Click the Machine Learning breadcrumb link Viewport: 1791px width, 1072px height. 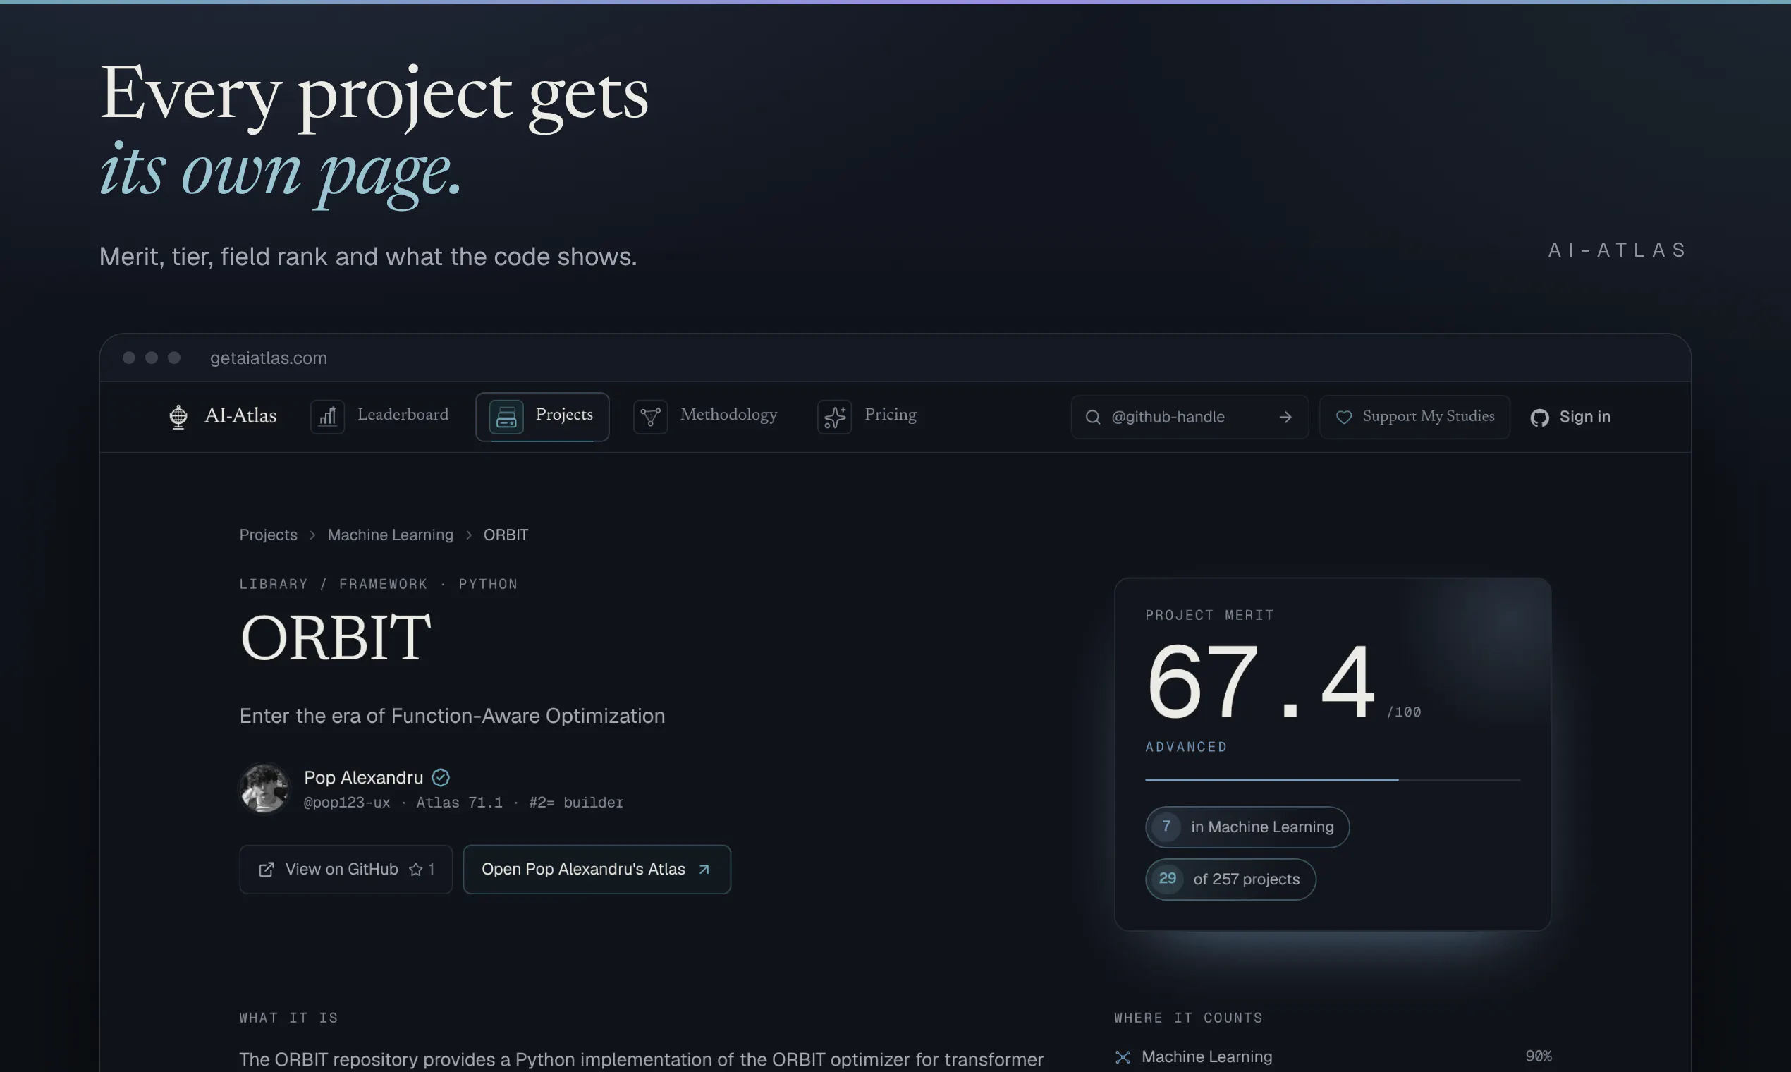(x=391, y=535)
